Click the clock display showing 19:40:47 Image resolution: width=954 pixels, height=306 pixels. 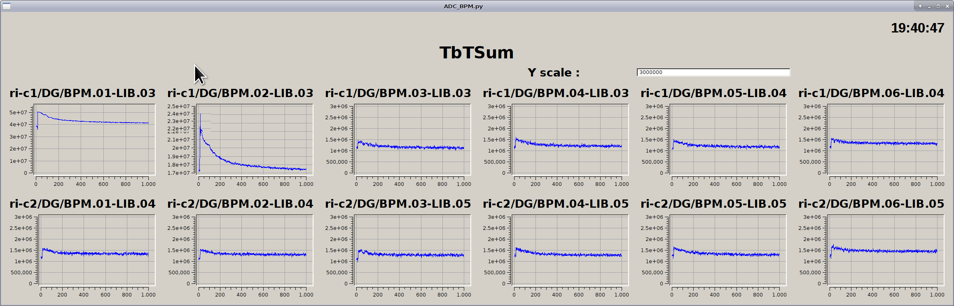pyautogui.click(x=917, y=28)
